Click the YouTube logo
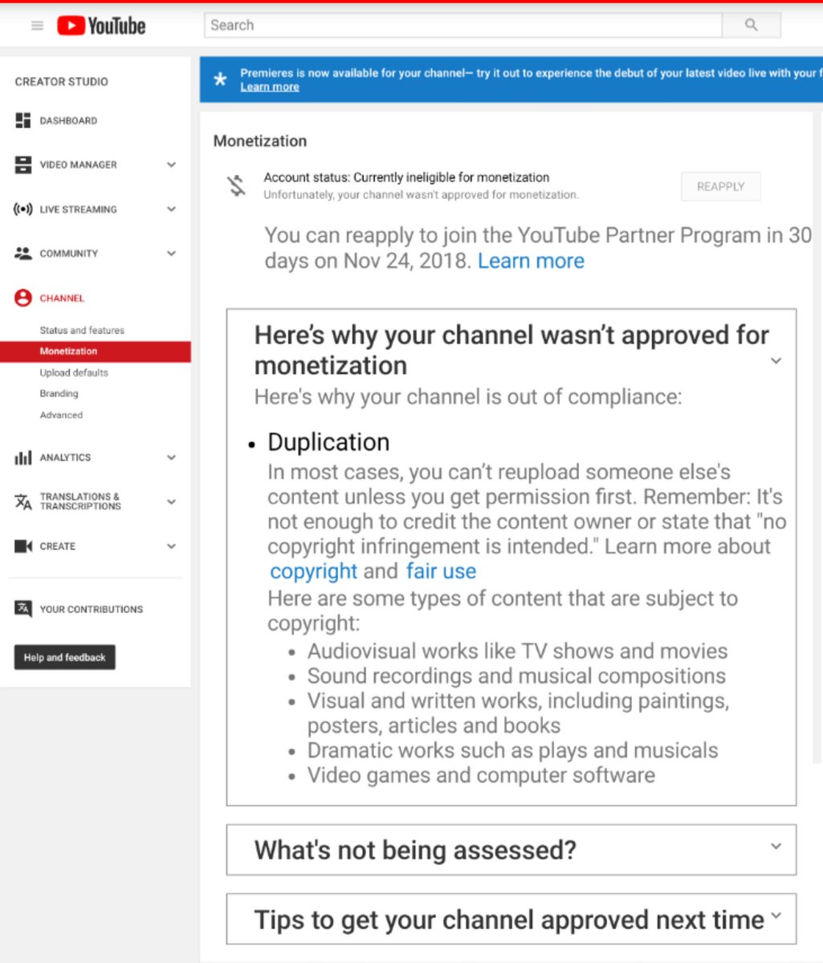The image size is (823, 963). (x=101, y=26)
